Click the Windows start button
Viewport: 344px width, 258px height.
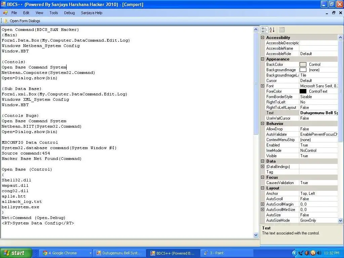click(16, 253)
